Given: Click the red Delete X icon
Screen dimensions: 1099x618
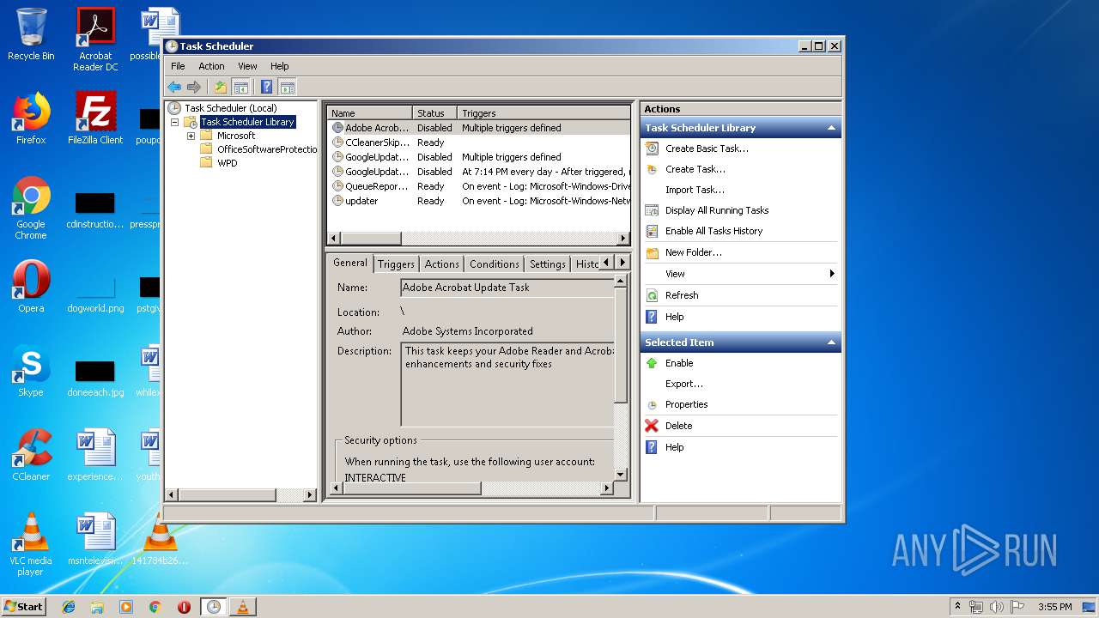Looking at the screenshot, I should click(653, 426).
